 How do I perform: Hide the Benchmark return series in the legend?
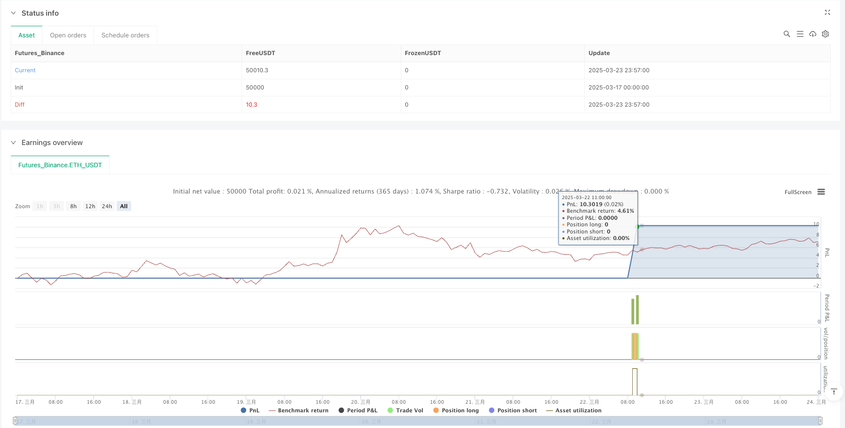click(298, 410)
